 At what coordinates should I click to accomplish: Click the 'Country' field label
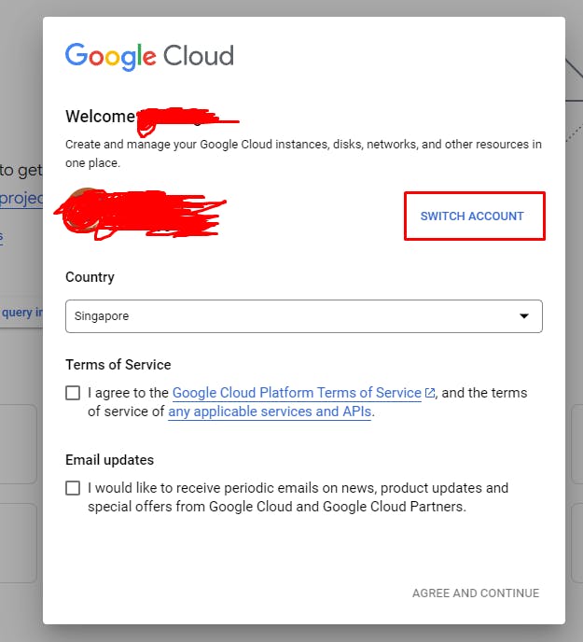(90, 277)
